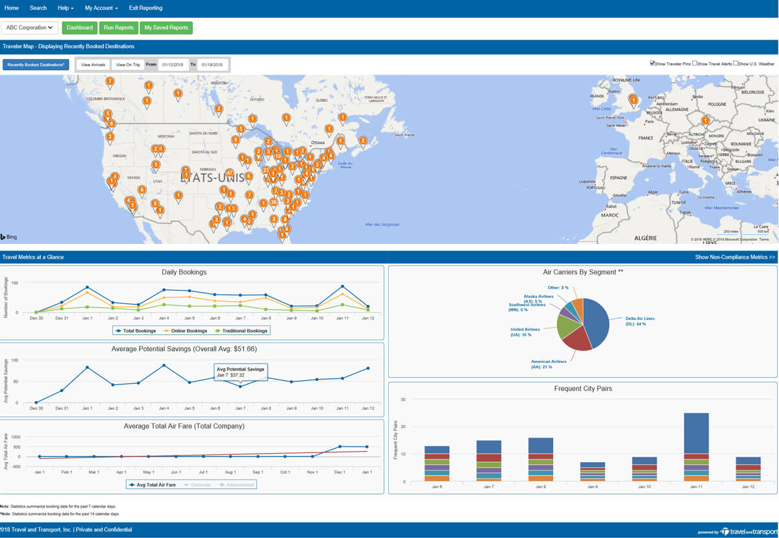
Task: Select the pin numbered 9 near Dakota du Nord
Action: click(235, 140)
